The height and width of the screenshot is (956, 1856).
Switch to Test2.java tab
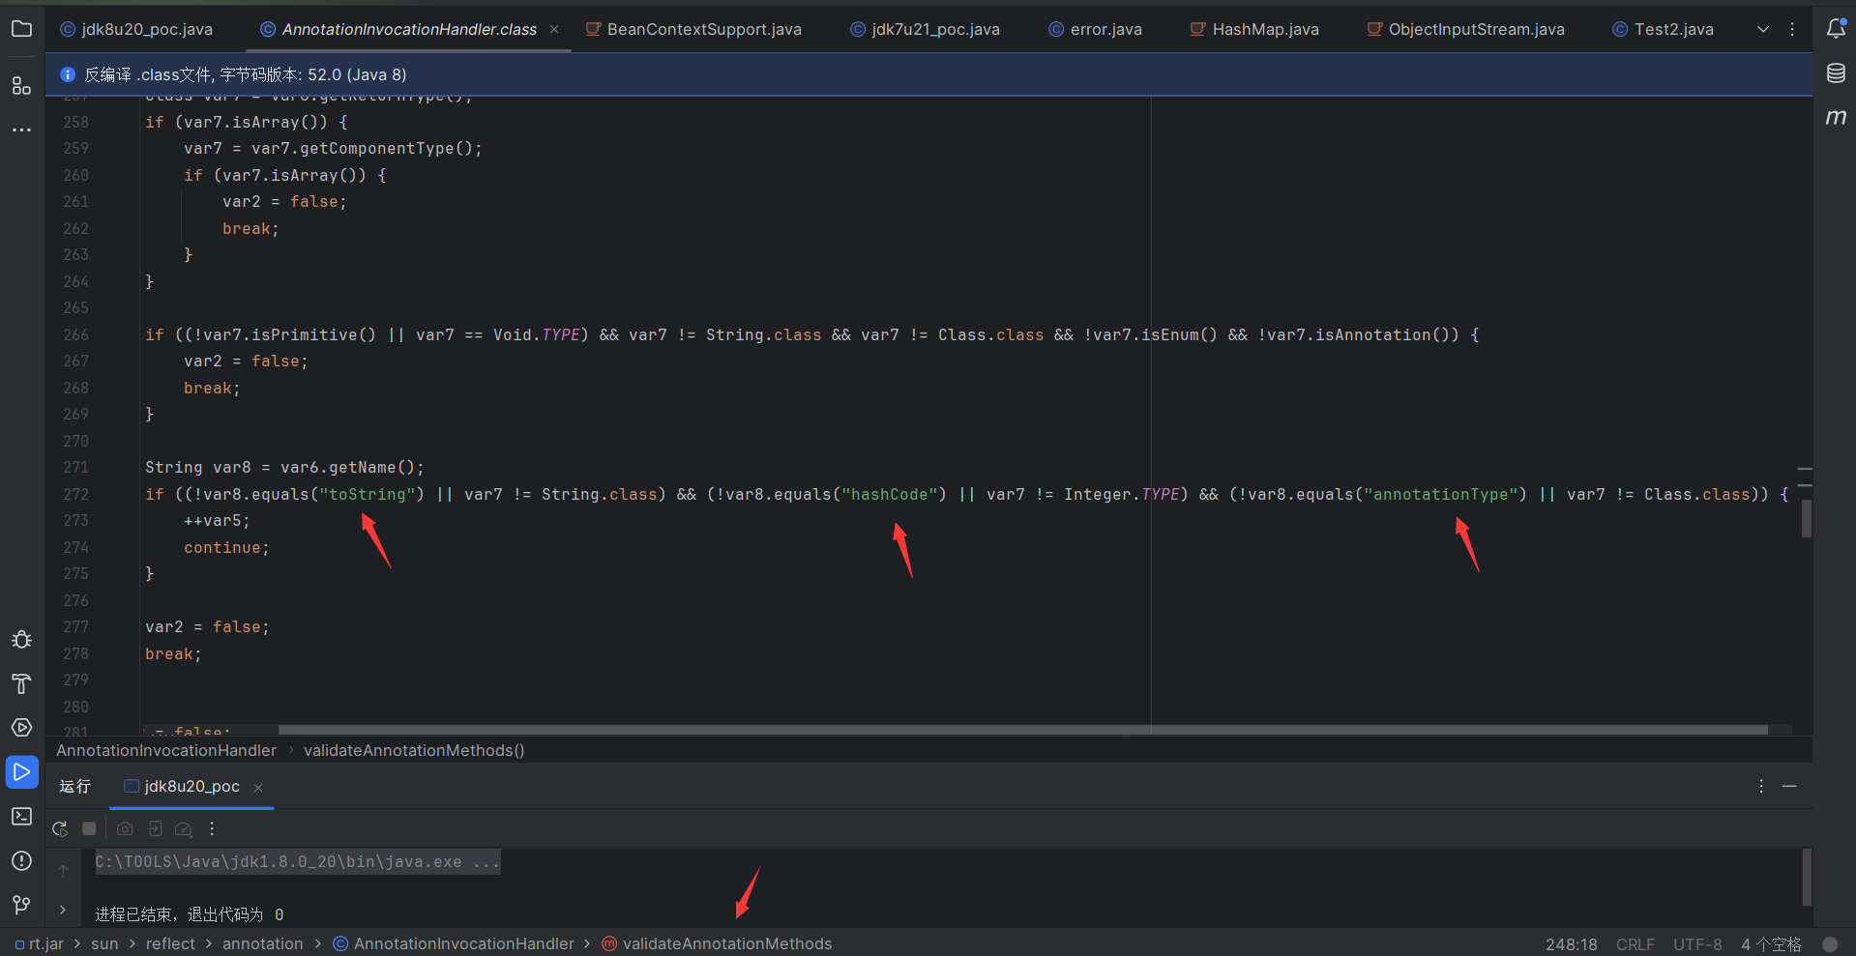pyautogui.click(x=1664, y=29)
